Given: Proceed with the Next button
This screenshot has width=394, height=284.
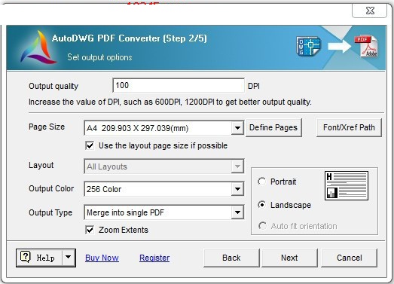Looking at the screenshot, I should pyautogui.click(x=289, y=258).
